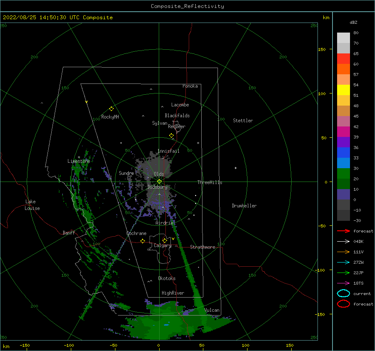Click the ThreeHills label
The image size is (375, 351).
210,182
